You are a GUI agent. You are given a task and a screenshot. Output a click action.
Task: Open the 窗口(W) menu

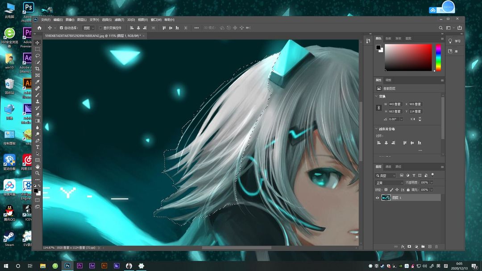(156, 20)
